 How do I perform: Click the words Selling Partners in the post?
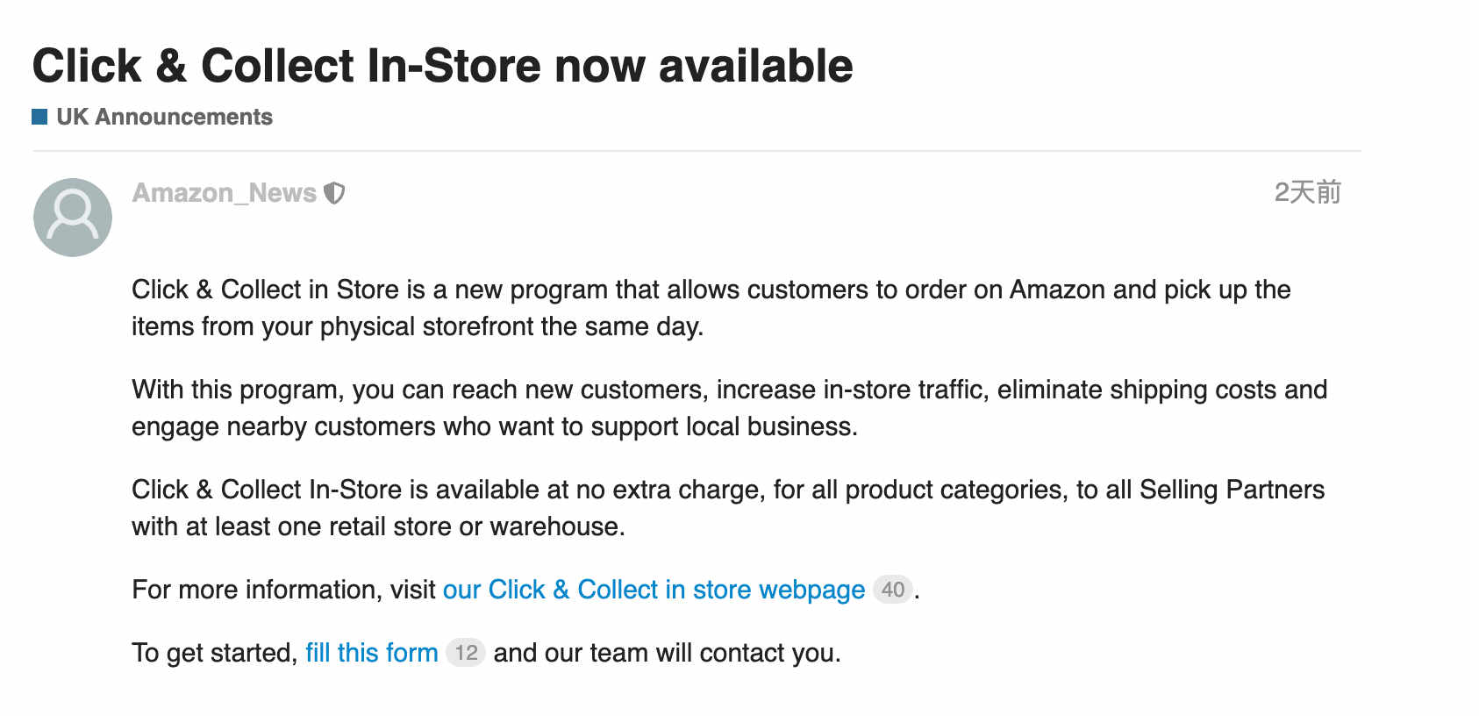(1232, 490)
